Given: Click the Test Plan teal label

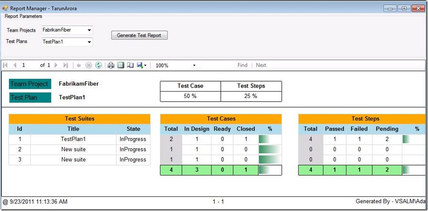Looking at the screenshot, I should (x=30, y=97).
